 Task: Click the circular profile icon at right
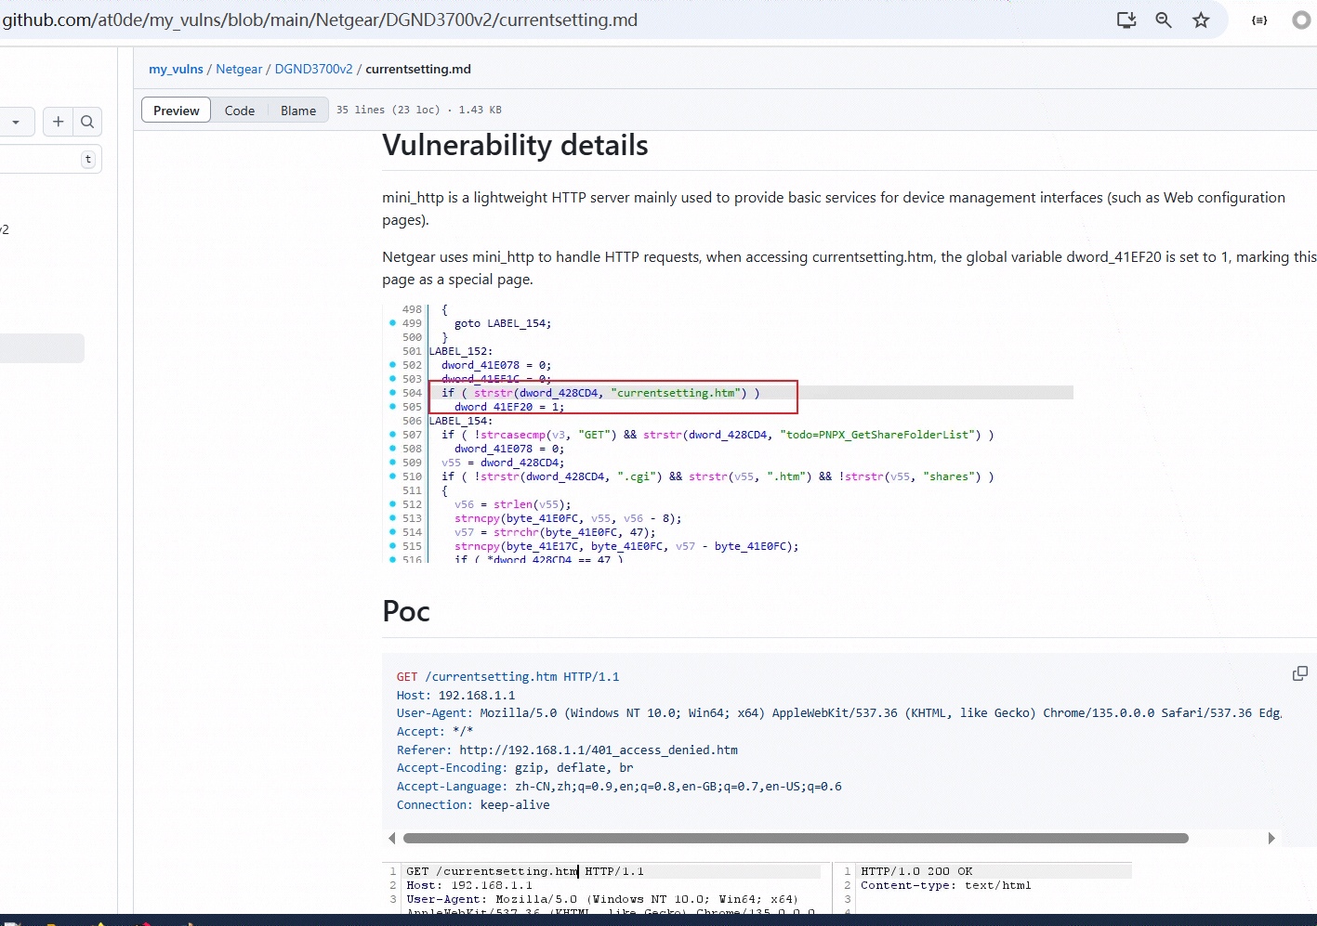point(1301,20)
